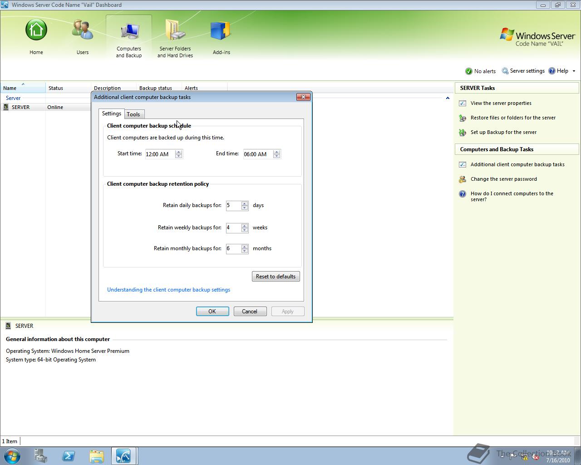Click View the server properties task
581x465 pixels.
[x=501, y=103]
